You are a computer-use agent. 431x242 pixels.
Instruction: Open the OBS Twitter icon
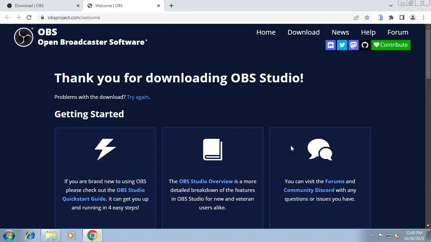click(342, 45)
